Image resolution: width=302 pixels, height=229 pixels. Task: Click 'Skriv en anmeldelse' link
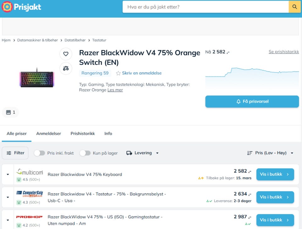pyautogui.click(x=142, y=73)
